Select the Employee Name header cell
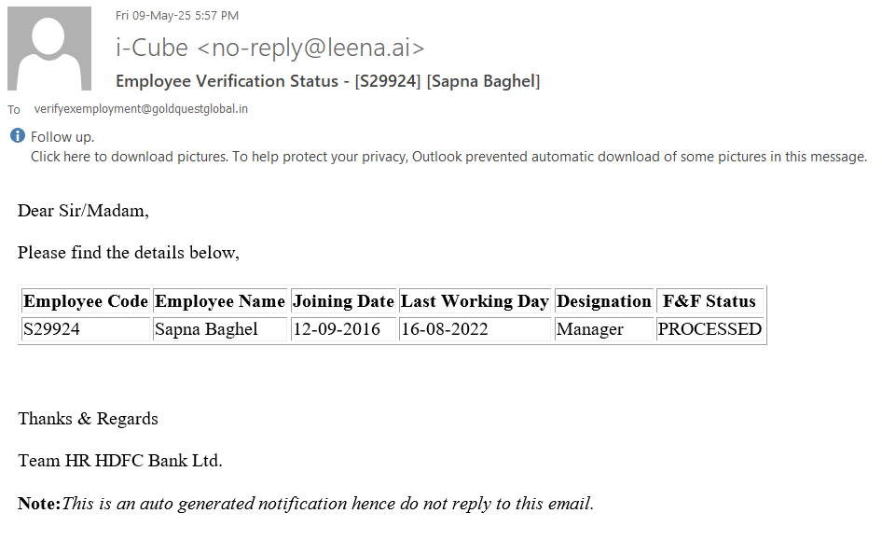This screenshot has height=541, width=882. pyautogui.click(x=220, y=301)
